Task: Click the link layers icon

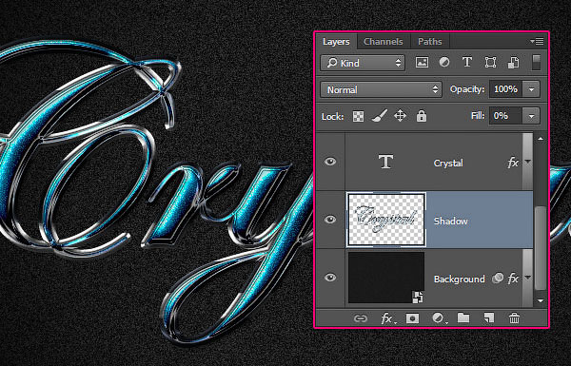Action: 361,318
